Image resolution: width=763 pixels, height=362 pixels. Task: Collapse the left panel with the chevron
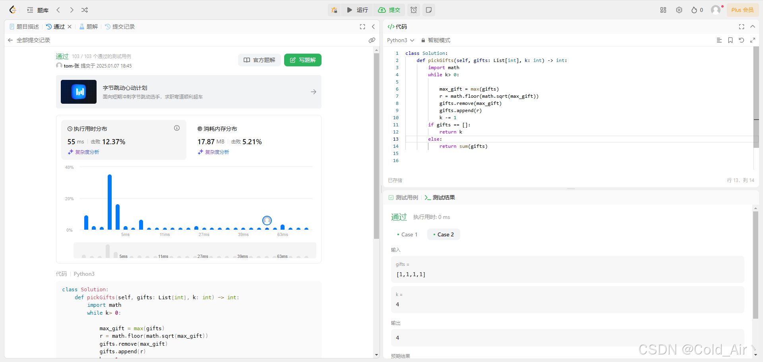pos(373,27)
